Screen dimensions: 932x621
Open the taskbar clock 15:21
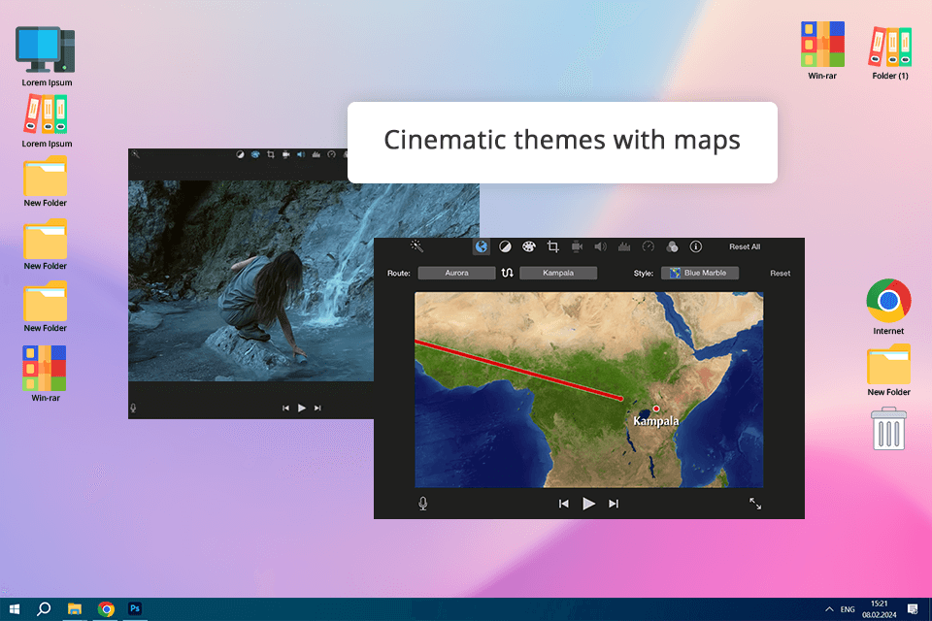click(x=880, y=609)
